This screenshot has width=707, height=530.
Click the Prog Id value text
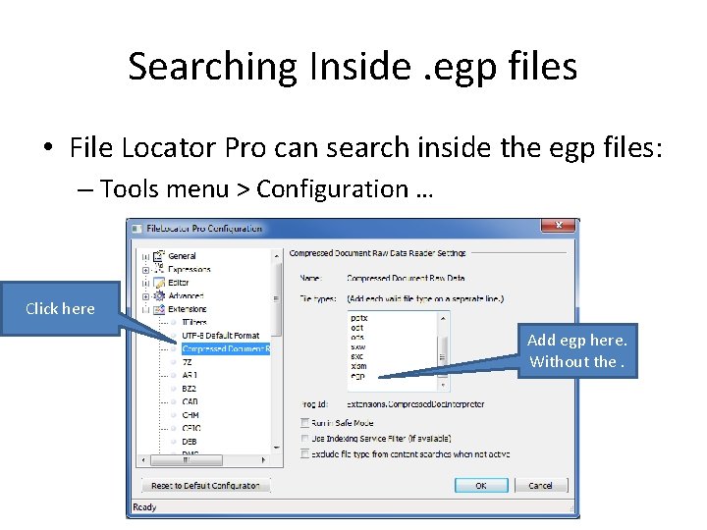[x=415, y=404]
